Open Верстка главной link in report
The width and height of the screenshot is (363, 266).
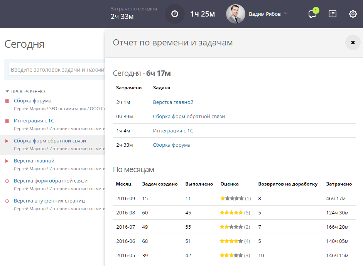tap(173, 102)
